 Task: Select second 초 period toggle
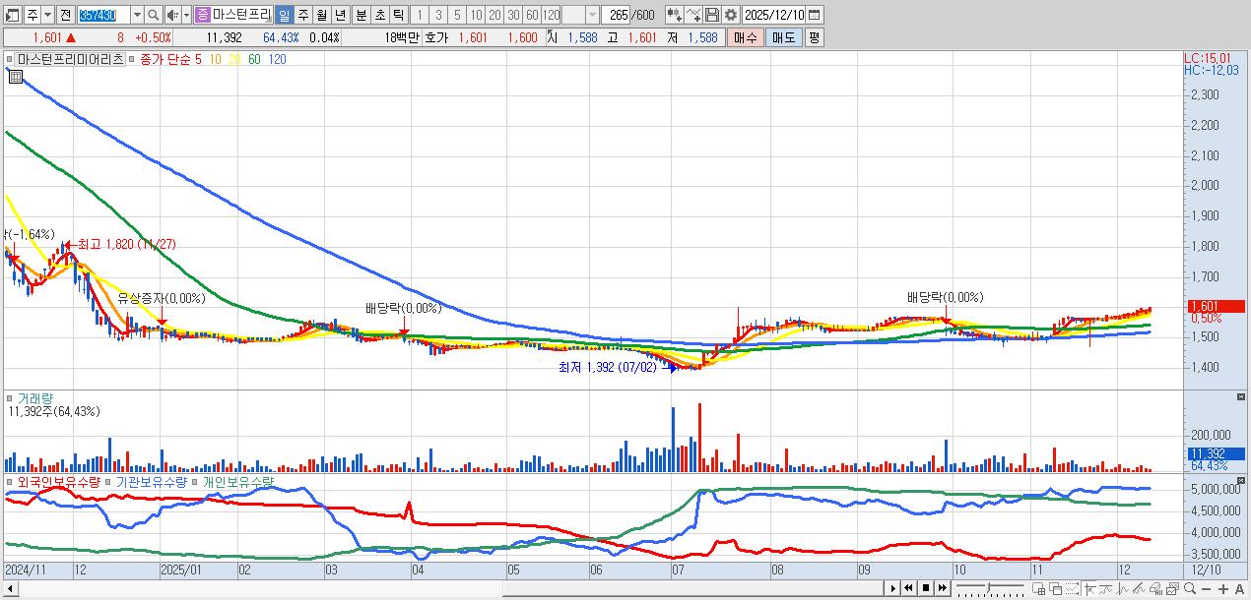click(378, 15)
